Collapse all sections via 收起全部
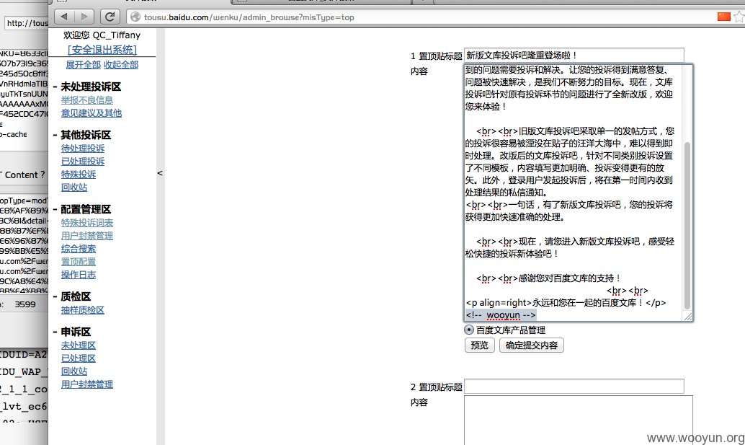Image resolution: width=745 pixels, height=445 pixels. click(121, 65)
